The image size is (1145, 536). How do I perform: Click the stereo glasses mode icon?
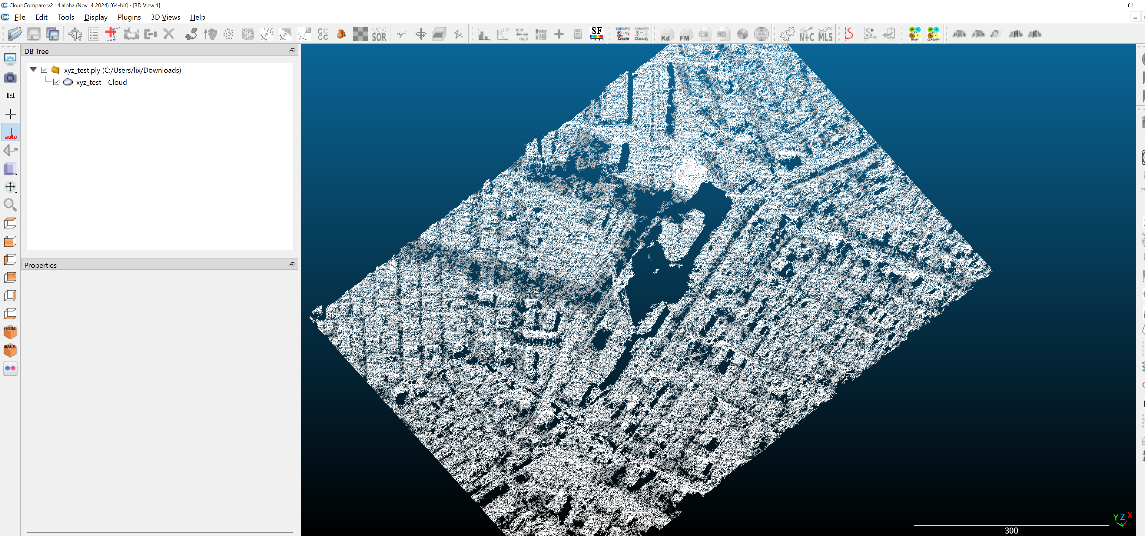tap(10, 368)
